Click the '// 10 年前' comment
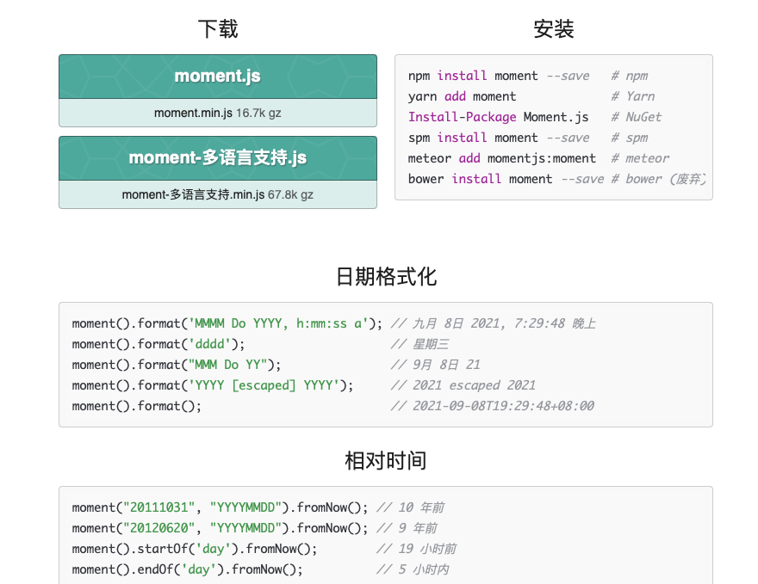 (x=410, y=507)
